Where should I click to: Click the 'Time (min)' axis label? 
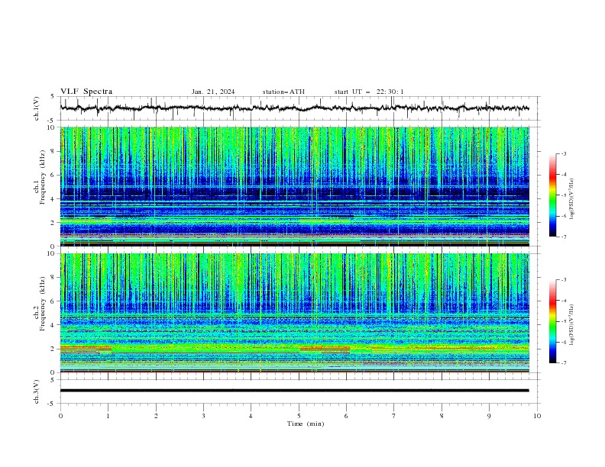(306, 424)
